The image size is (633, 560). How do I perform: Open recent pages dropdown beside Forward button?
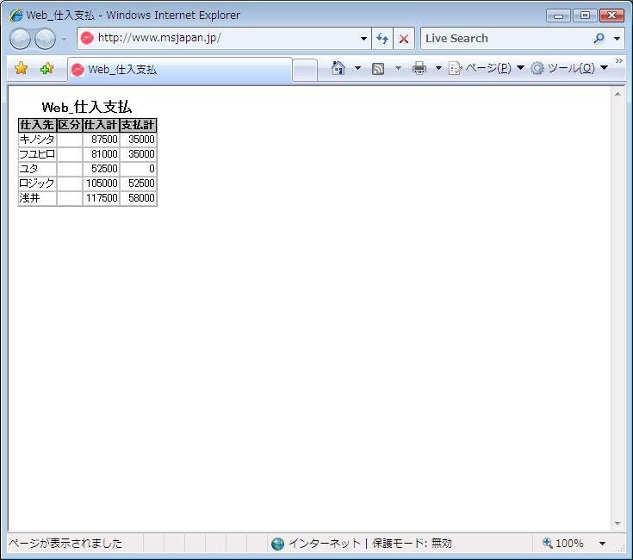(64, 39)
